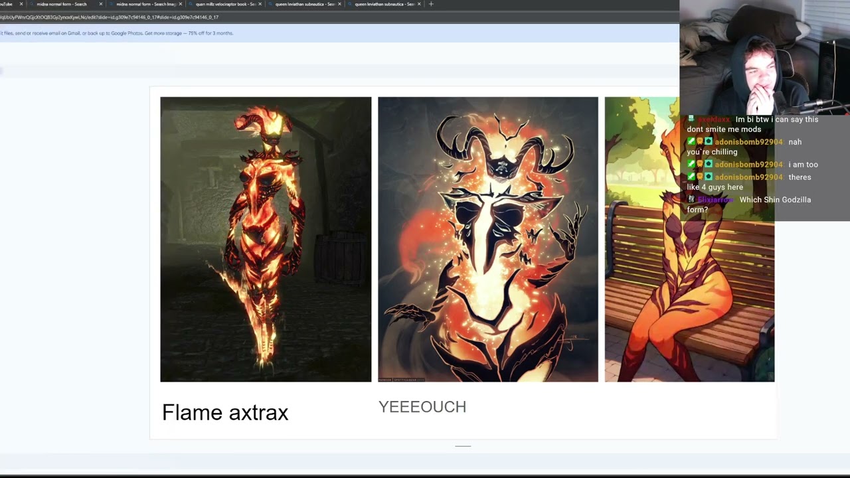The image size is (850, 478).
Task: Close the 'quan millz velociraptor book' tab
Action: pyautogui.click(x=260, y=4)
